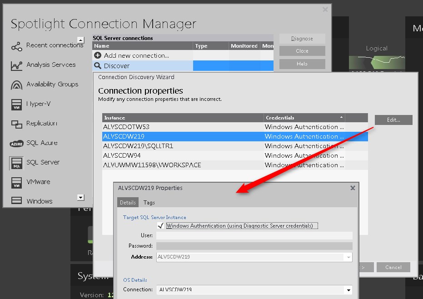Open the OS Details Connection dropdown
Screen dimensions: 423x299
click(348, 290)
